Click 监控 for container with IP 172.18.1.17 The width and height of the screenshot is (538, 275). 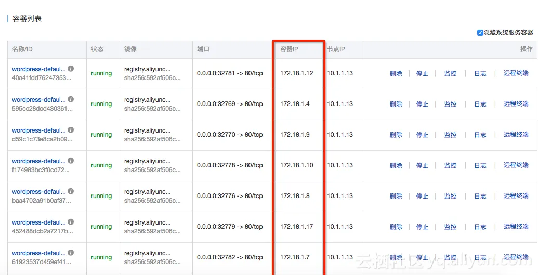pyautogui.click(x=451, y=227)
